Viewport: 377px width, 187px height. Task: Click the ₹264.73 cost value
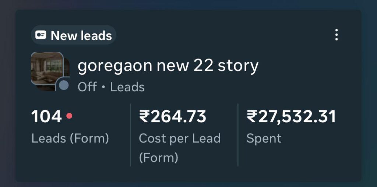(173, 117)
